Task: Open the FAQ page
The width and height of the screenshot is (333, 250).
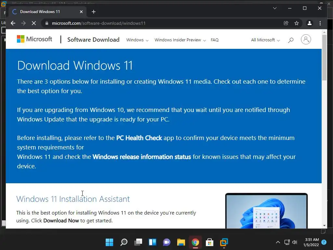Action: coord(215,40)
